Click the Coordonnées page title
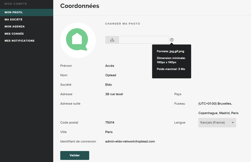251x162 pixels. pyautogui.click(x=80, y=6)
